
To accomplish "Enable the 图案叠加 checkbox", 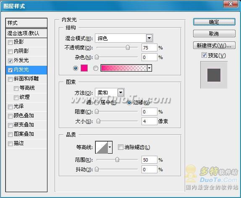I will pyautogui.click(x=10, y=134).
